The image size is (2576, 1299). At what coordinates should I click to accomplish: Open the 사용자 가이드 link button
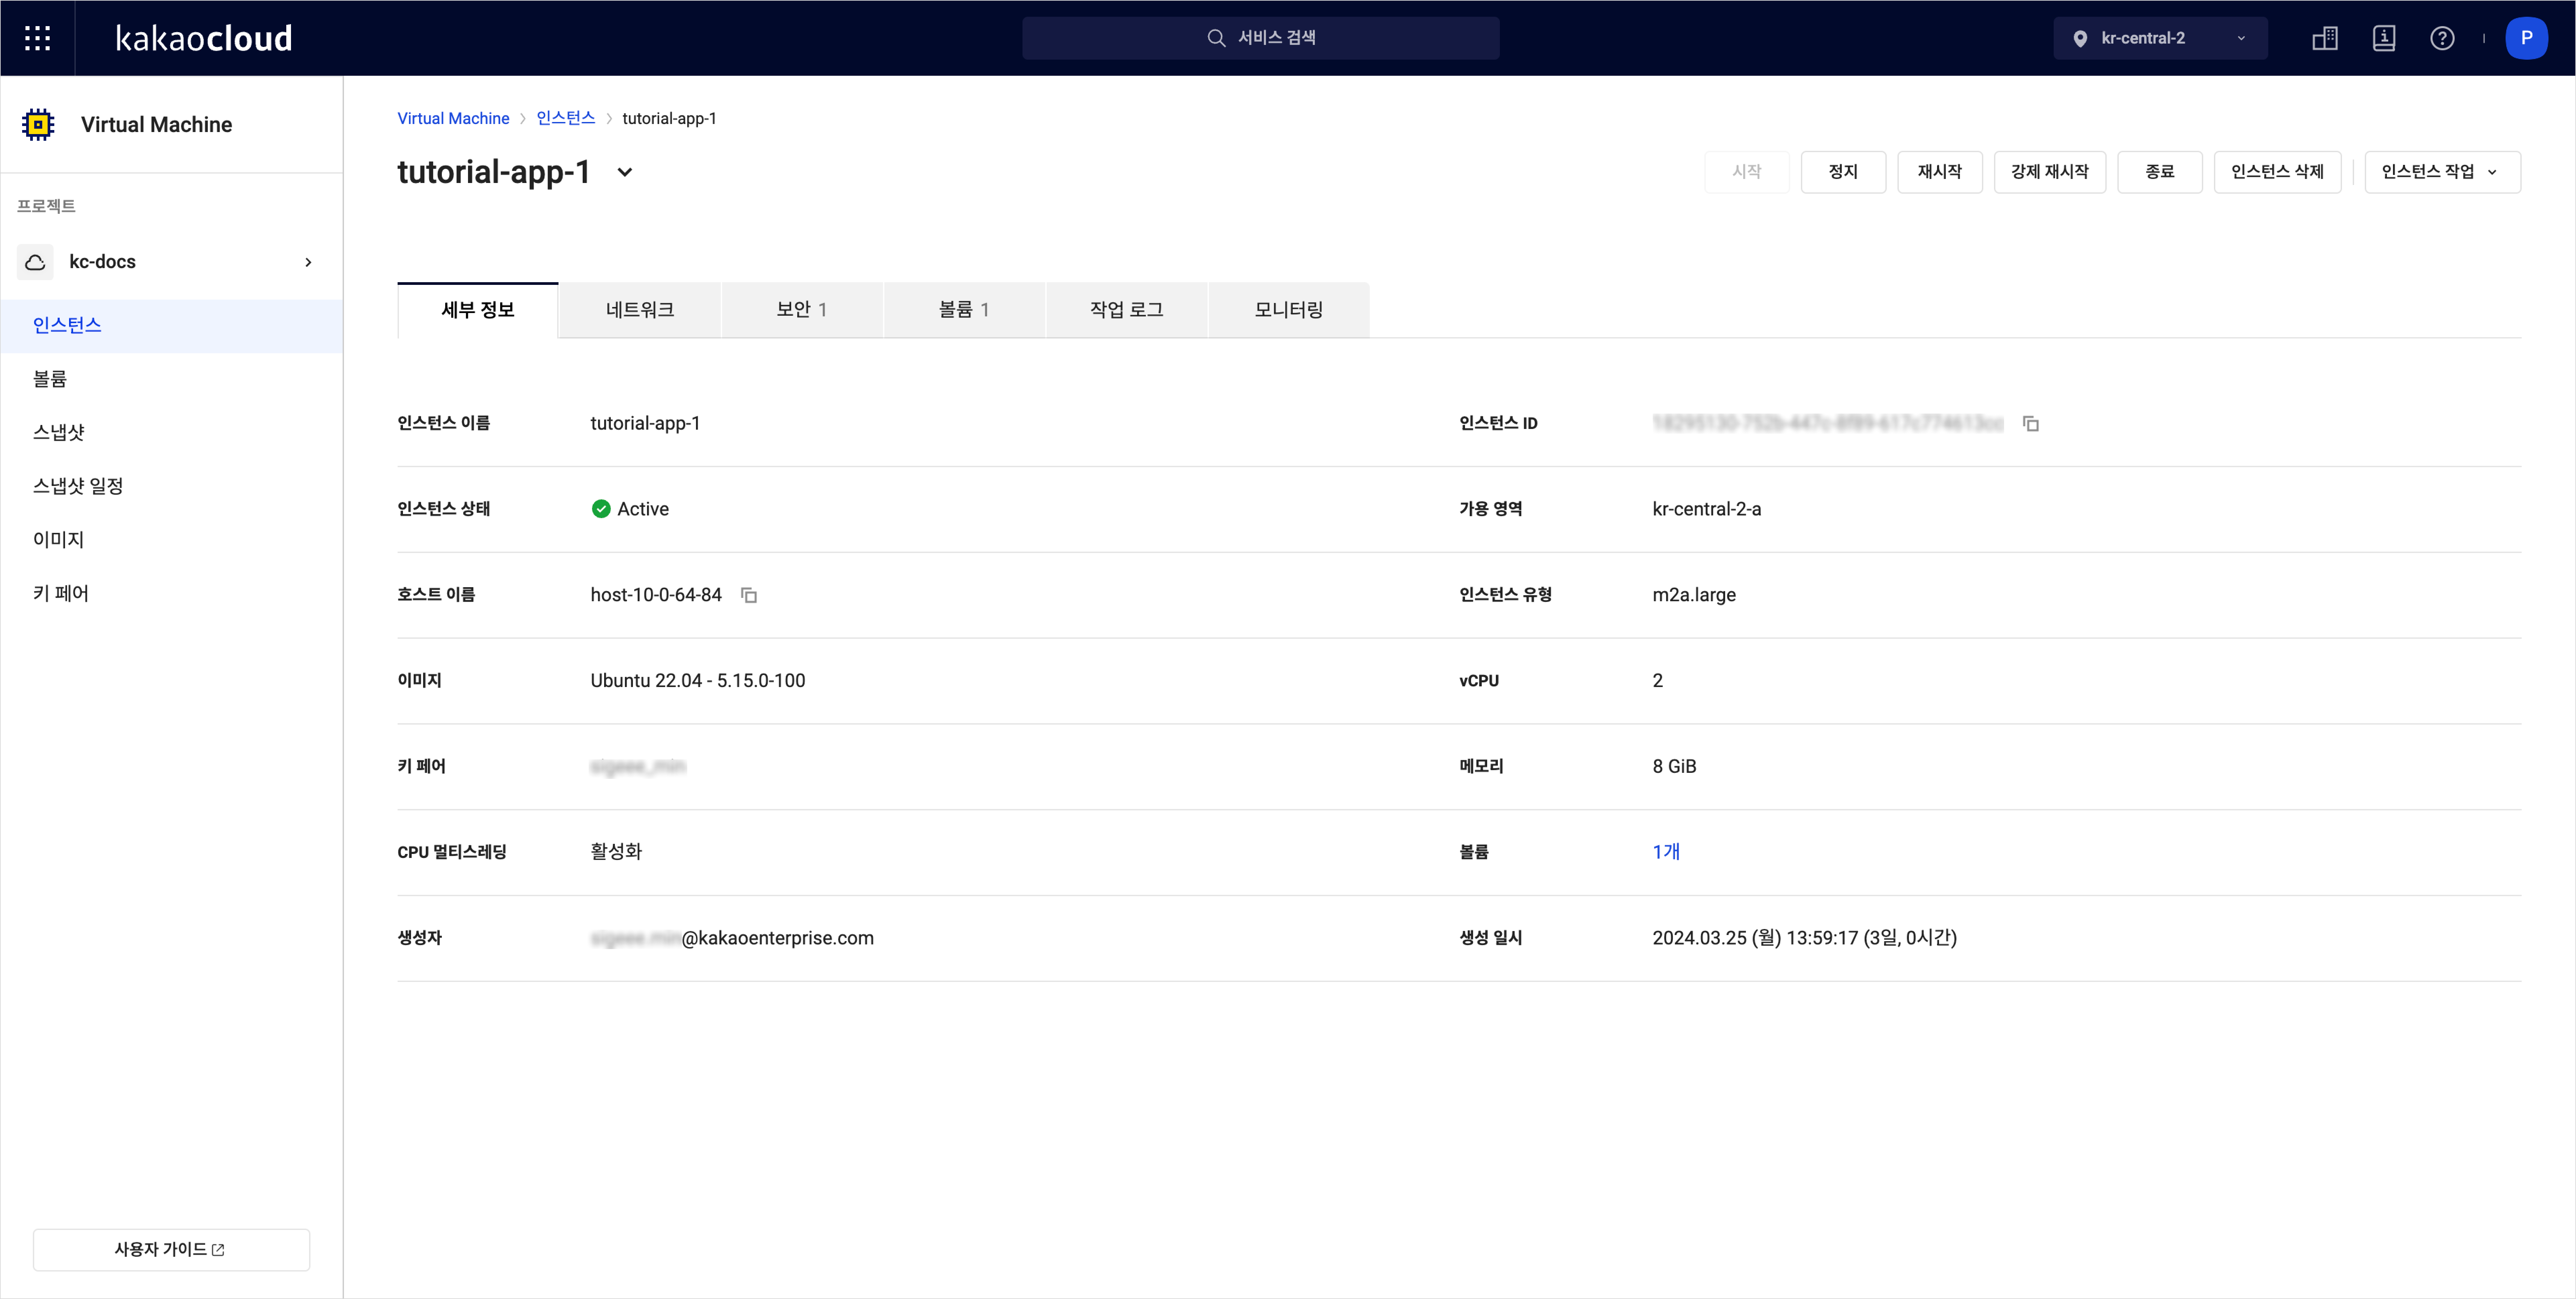171,1250
